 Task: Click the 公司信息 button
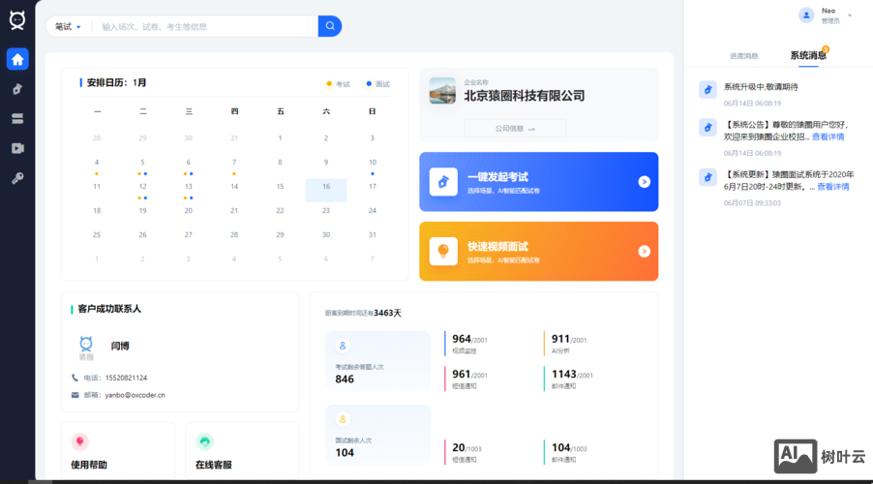(515, 128)
